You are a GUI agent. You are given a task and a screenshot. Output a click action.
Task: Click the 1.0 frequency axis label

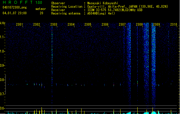[x=2, y=51]
